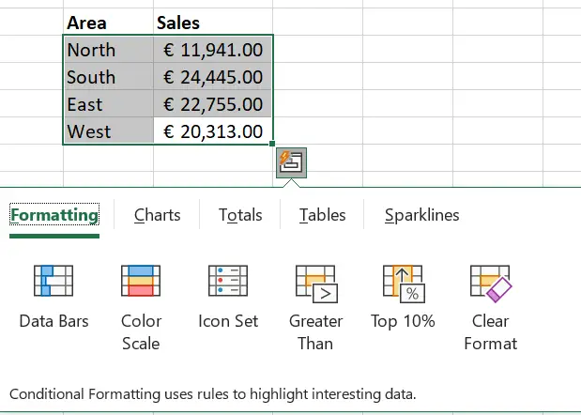This screenshot has width=581, height=415.
Task: Choose the Greater Than rule
Action: (316, 308)
